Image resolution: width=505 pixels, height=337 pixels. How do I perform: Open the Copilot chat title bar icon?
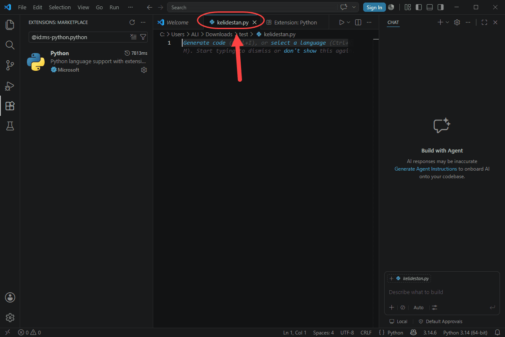point(344,7)
